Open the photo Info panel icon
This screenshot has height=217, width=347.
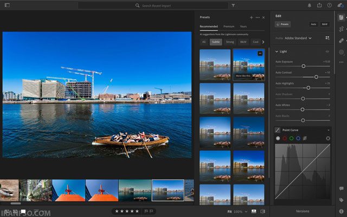(x=341, y=211)
